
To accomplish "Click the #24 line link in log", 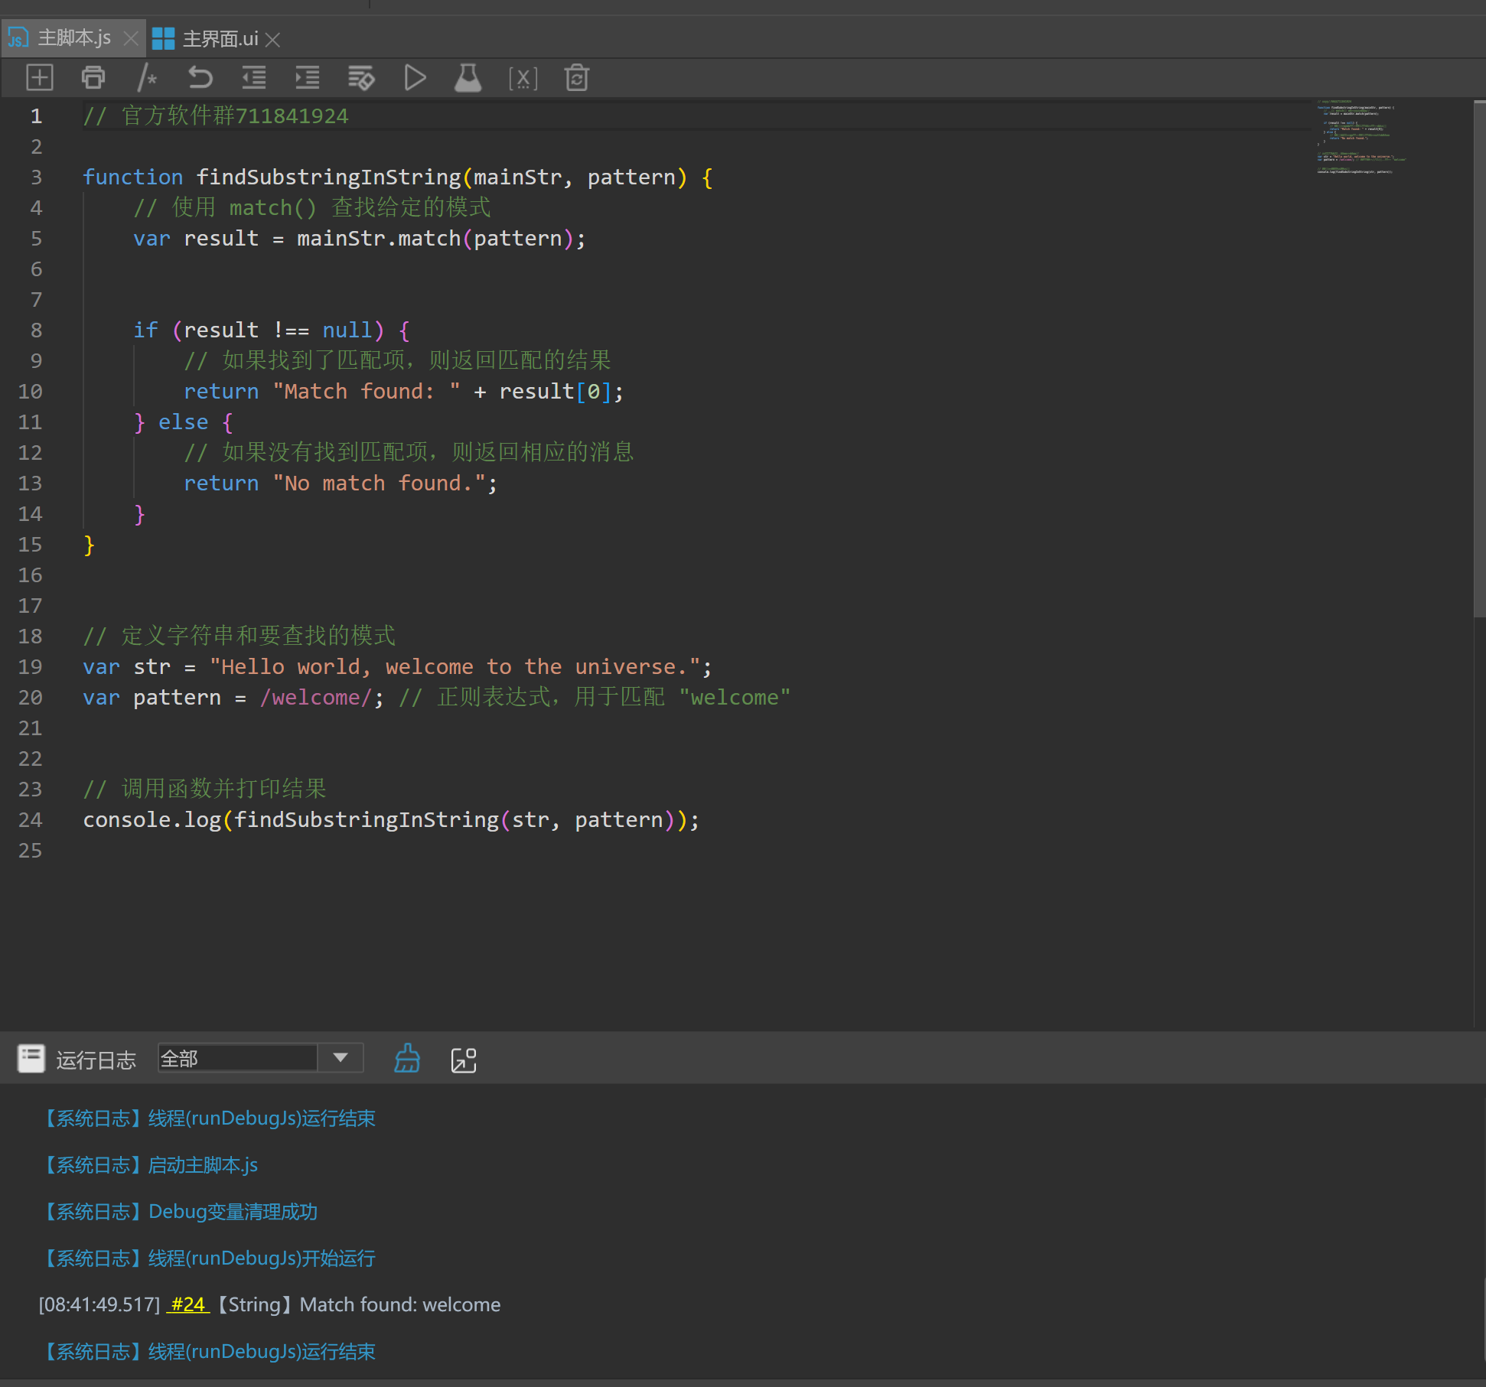I will (188, 1304).
